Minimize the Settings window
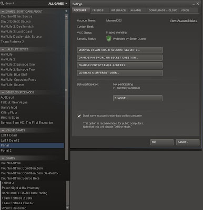Image resolution: width=203 pixels, height=210 pixels. pos(194,4)
